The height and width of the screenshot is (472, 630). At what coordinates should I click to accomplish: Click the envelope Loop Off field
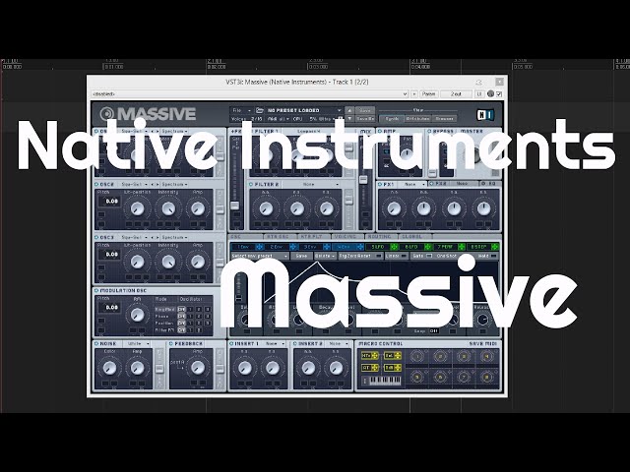point(434,331)
